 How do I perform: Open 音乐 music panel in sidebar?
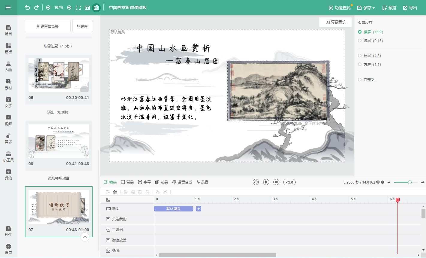[8, 138]
